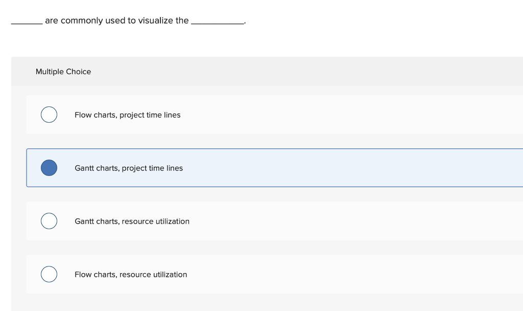Click the fourth answer option row

point(255,274)
